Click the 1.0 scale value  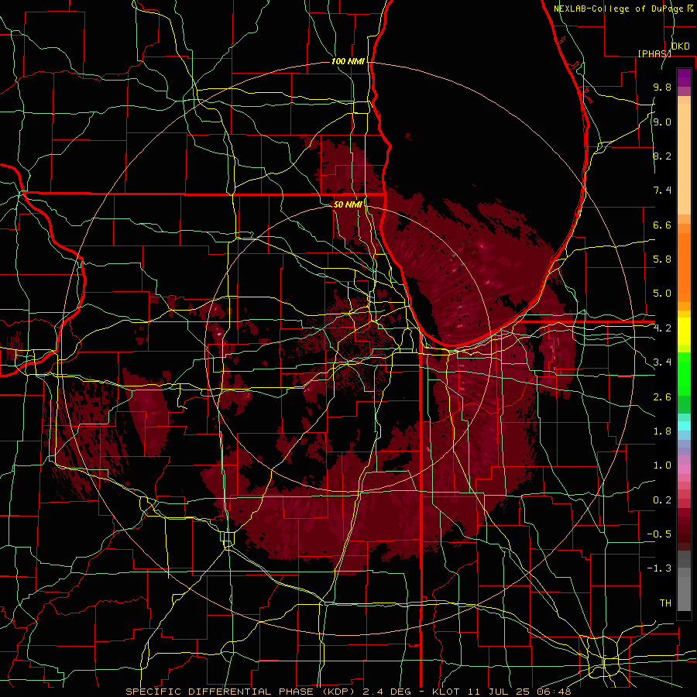pyautogui.click(x=662, y=465)
